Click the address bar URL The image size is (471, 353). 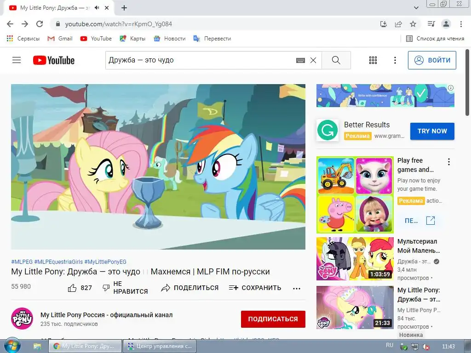119,24
